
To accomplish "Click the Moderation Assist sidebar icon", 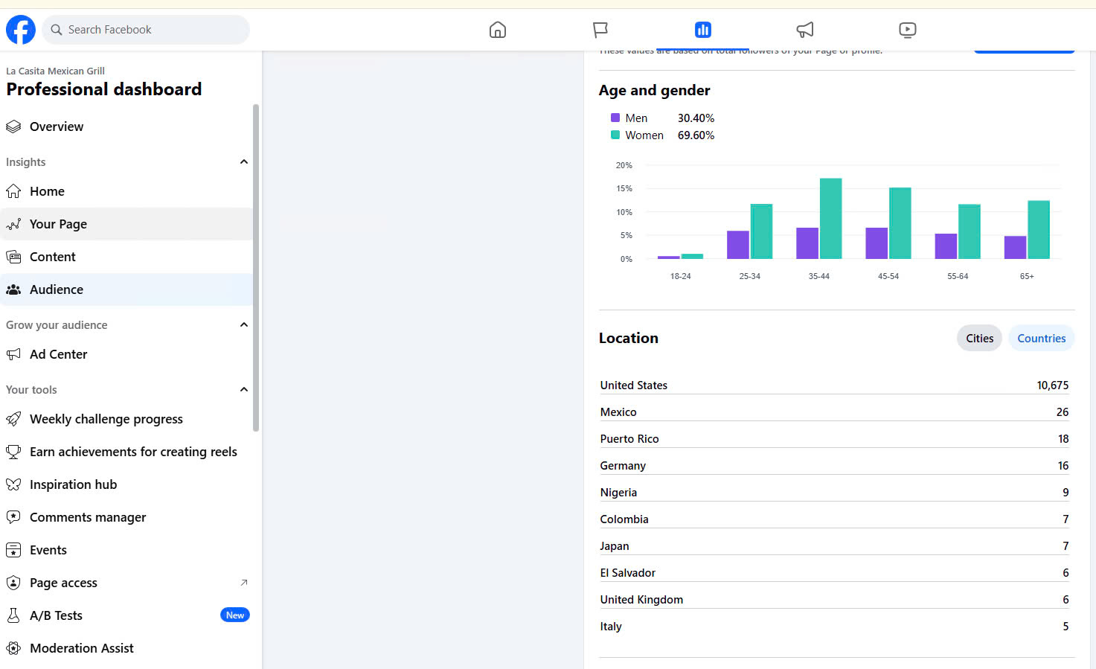I will point(13,648).
